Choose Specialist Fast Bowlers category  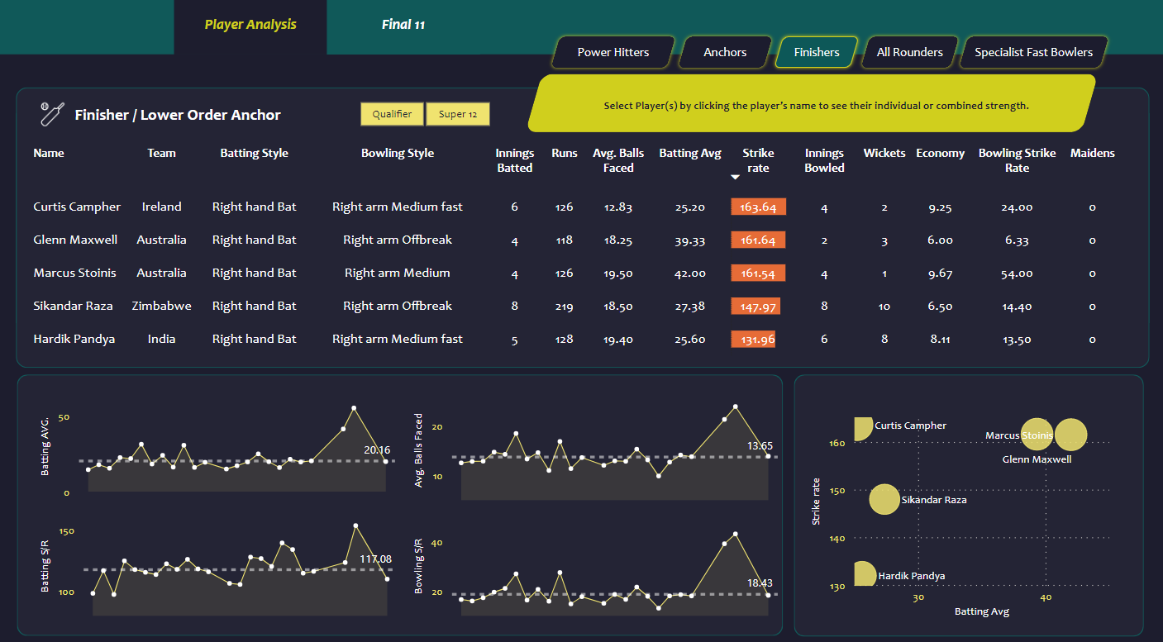click(x=1032, y=52)
